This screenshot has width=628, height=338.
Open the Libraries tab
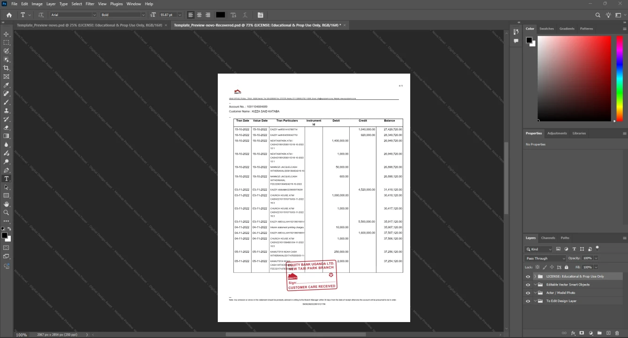[579, 133]
